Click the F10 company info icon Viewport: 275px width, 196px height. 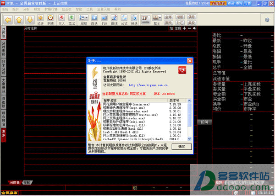[104, 20]
